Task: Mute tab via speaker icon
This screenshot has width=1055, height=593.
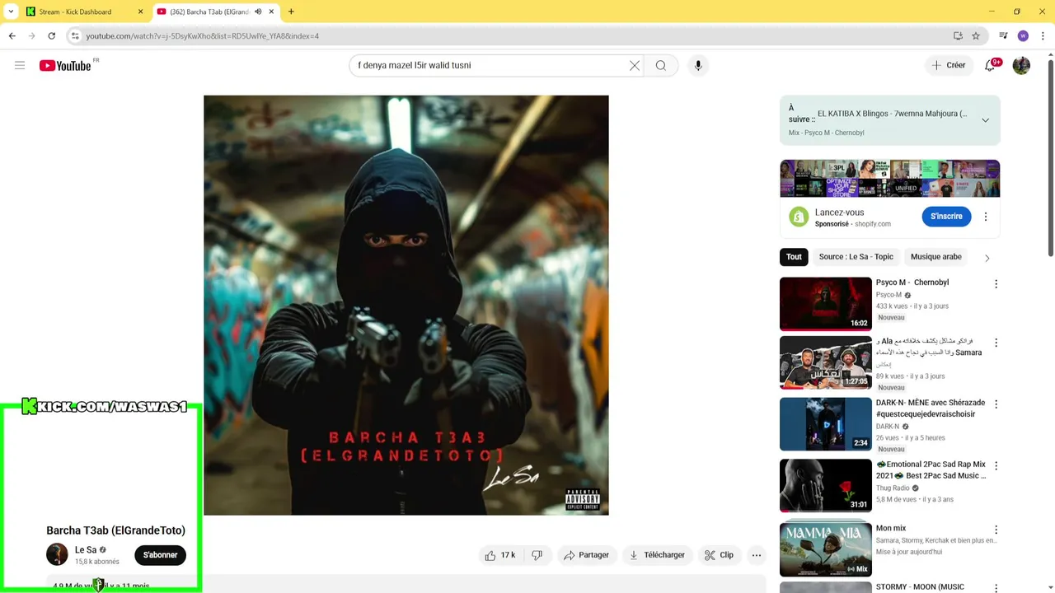Action: 258,12
